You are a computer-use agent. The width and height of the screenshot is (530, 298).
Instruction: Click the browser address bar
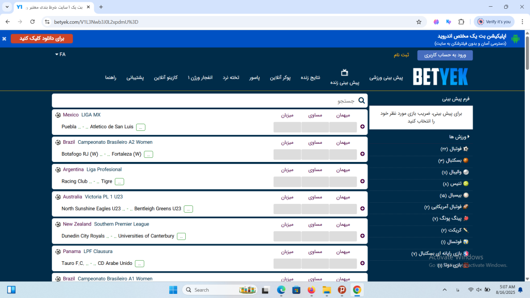[233, 22]
